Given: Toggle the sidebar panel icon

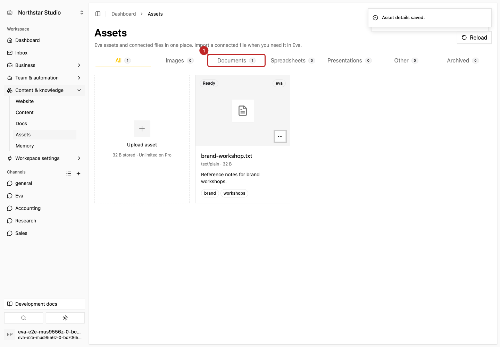Looking at the screenshot, I should click(98, 14).
